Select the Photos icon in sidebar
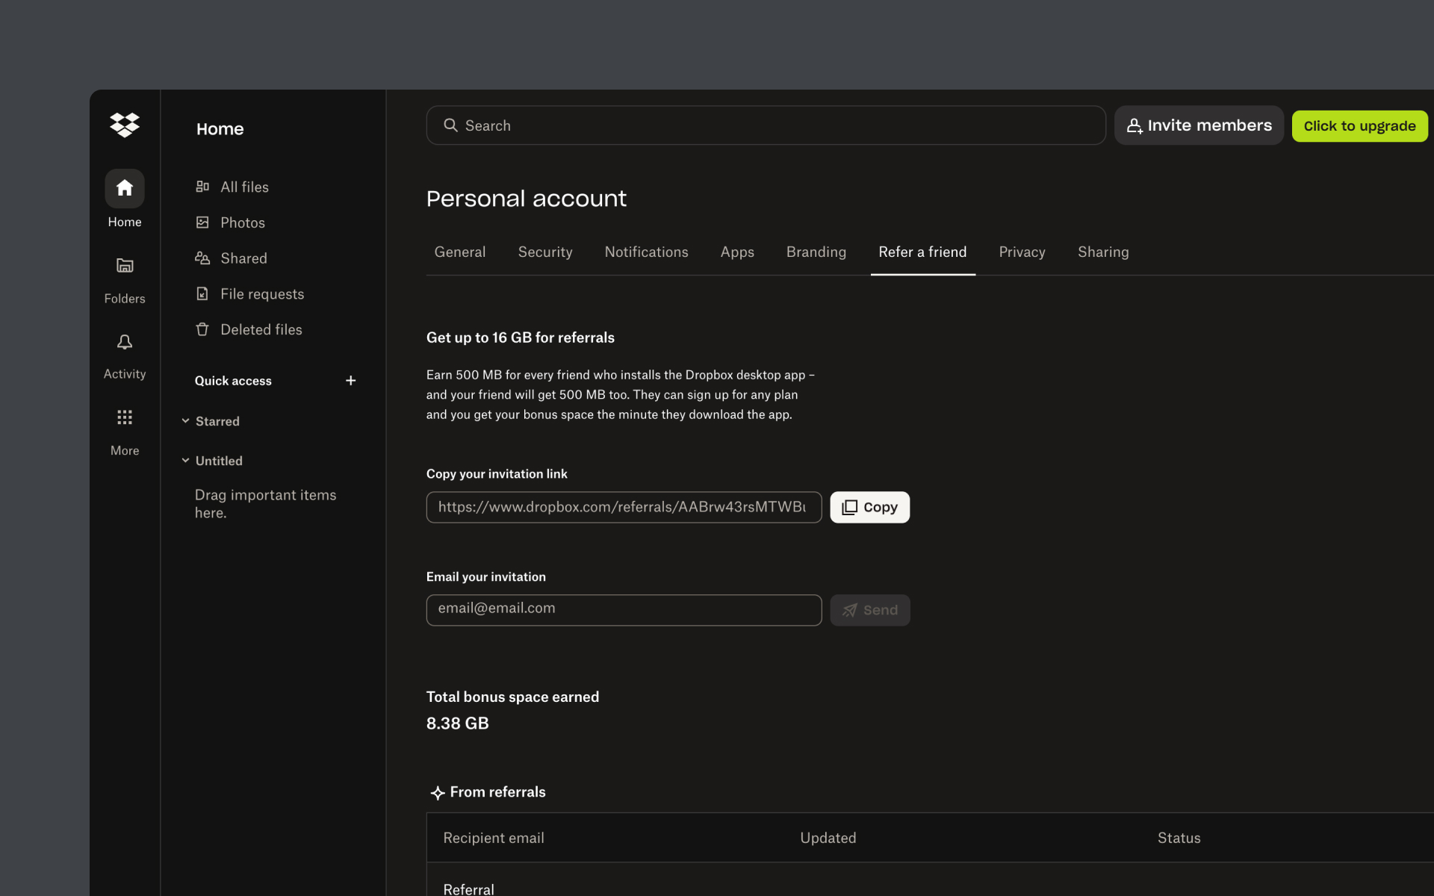Viewport: 1434px width, 896px height. click(x=202, y=222)
